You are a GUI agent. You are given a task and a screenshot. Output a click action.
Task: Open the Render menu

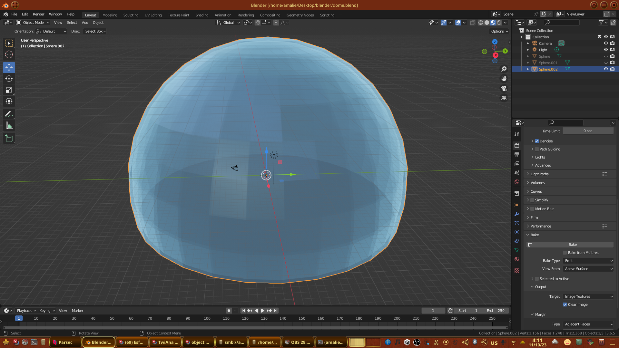tap(38, 14)
